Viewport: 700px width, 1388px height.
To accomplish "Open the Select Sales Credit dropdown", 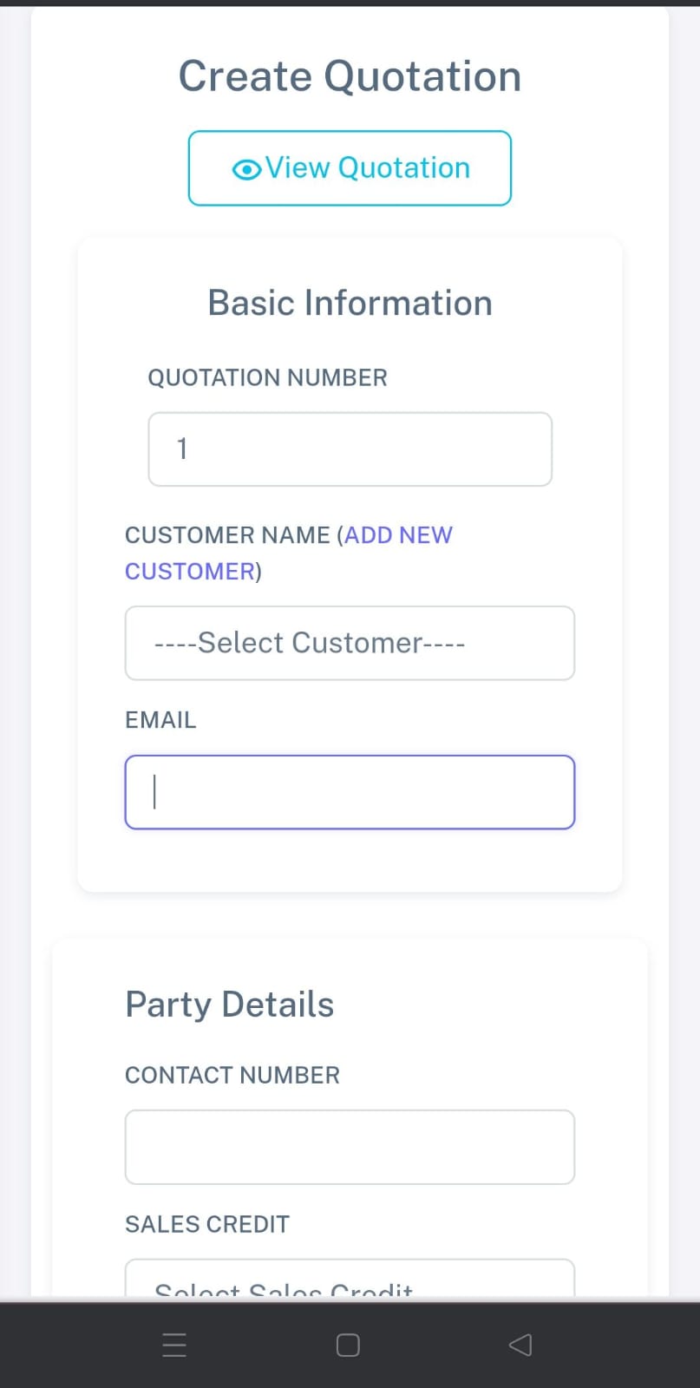I will [350, 1282].
